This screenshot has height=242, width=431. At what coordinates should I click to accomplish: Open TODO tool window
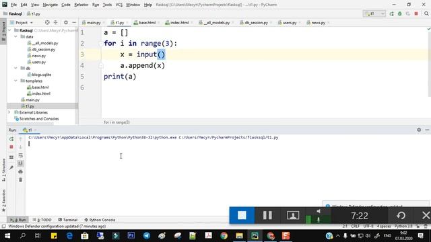[x=42, y=220]
